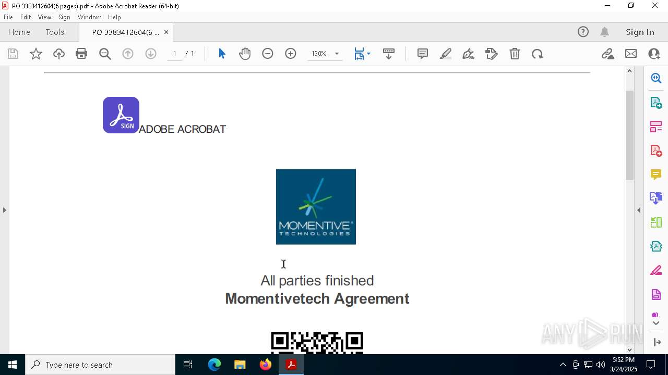The height and width of the screenshot is (375, 668).
Task: Open help question mark icon
Action: pyautogui.click(x=583, y=32)
